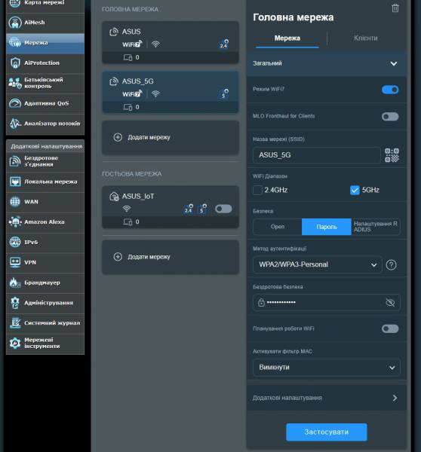The image size is (421, 452).
Task: Click the SSID name input field
Action: tap(317, 155)
